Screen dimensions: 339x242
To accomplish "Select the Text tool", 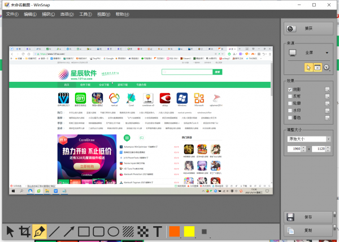I will [158, 232].
